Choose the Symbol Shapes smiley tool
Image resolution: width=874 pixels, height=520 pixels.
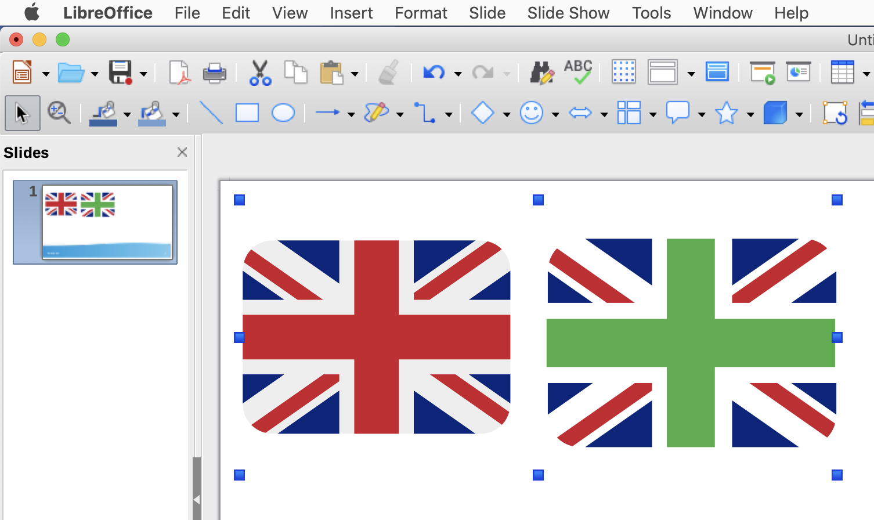click(x=532, y=113)
